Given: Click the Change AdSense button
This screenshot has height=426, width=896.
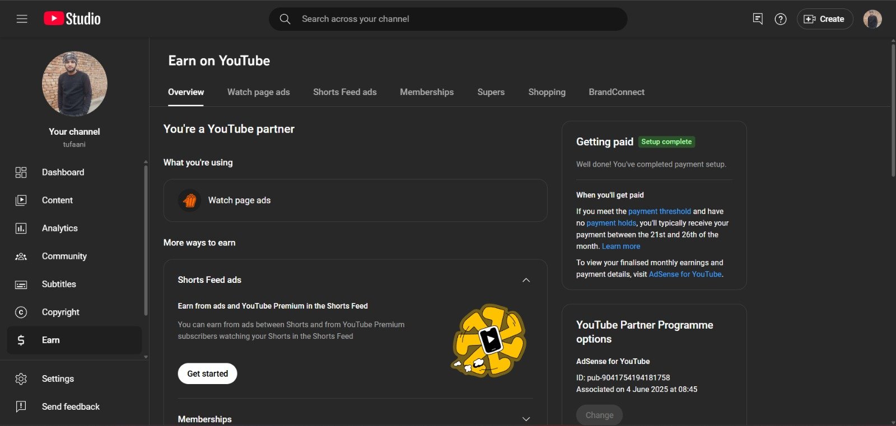Looking at the screenshot, I should (599, 415).
